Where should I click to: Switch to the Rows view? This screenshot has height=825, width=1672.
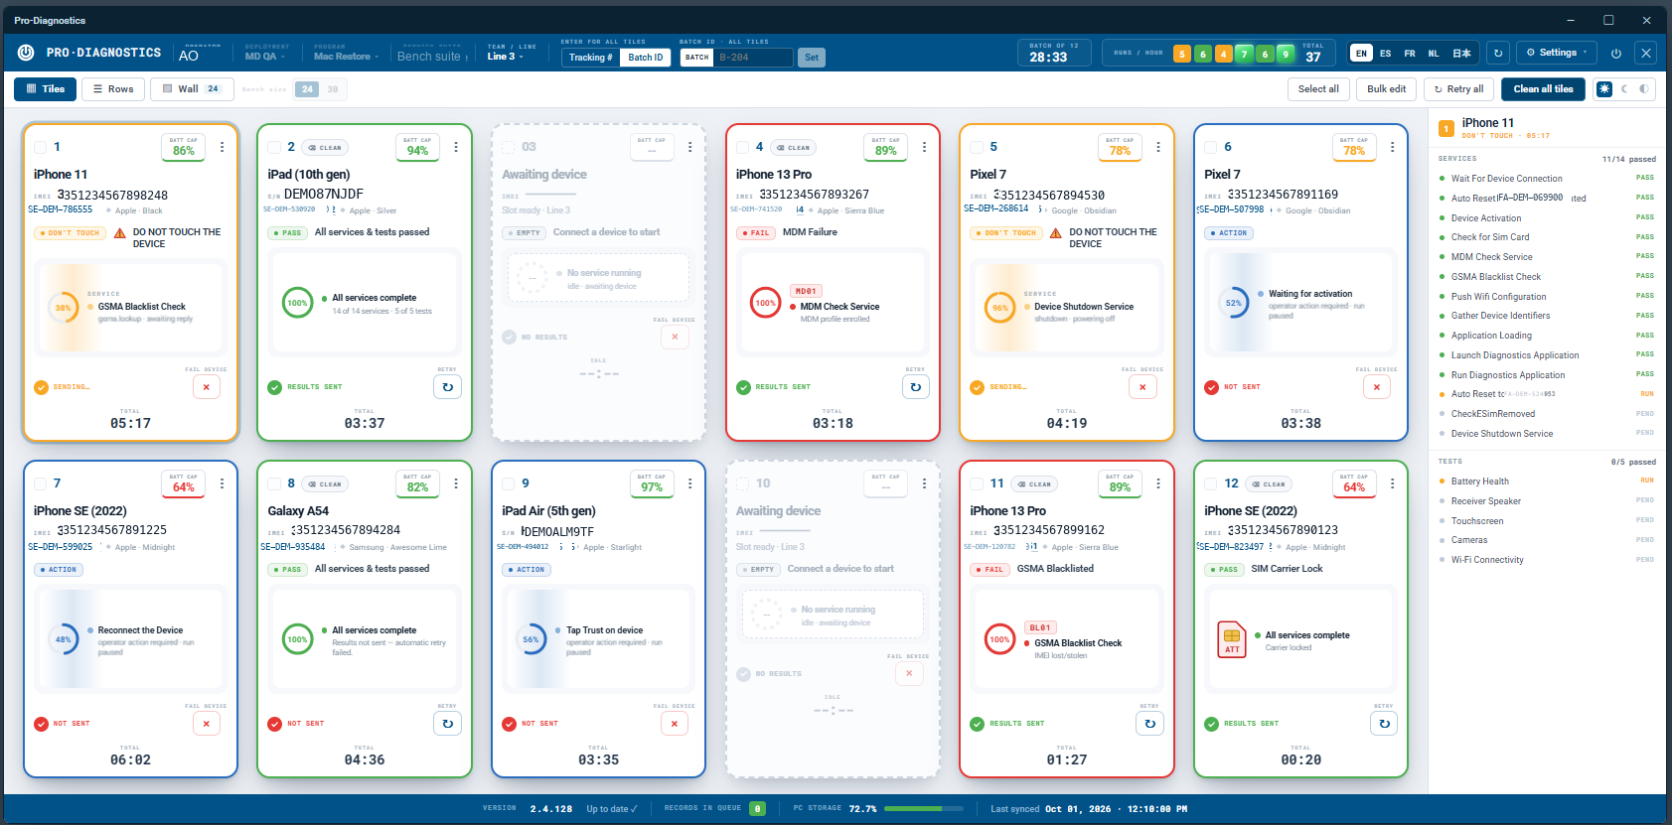(113, 89)
